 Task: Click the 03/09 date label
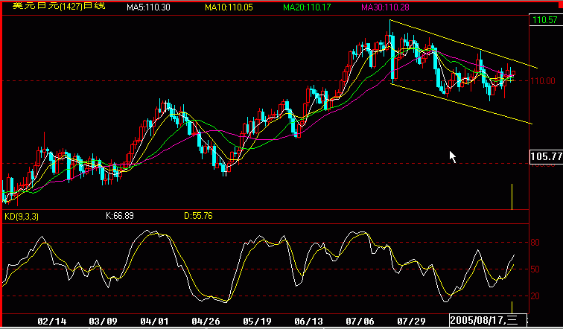pos(103,321)
